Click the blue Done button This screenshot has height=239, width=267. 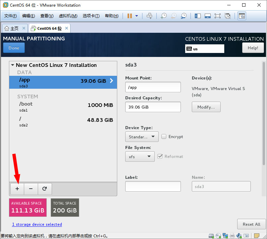pyautogui.click(x=14, y=48)
